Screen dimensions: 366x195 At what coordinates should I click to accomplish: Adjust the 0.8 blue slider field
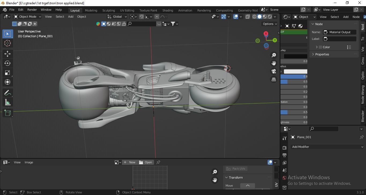point(294,77)
